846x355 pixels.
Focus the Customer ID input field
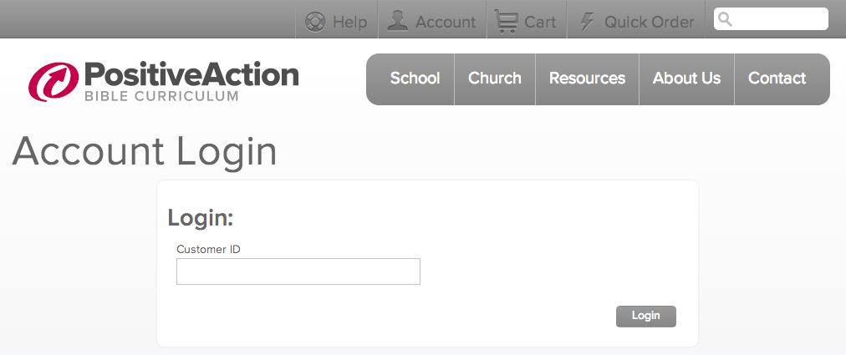298,271
